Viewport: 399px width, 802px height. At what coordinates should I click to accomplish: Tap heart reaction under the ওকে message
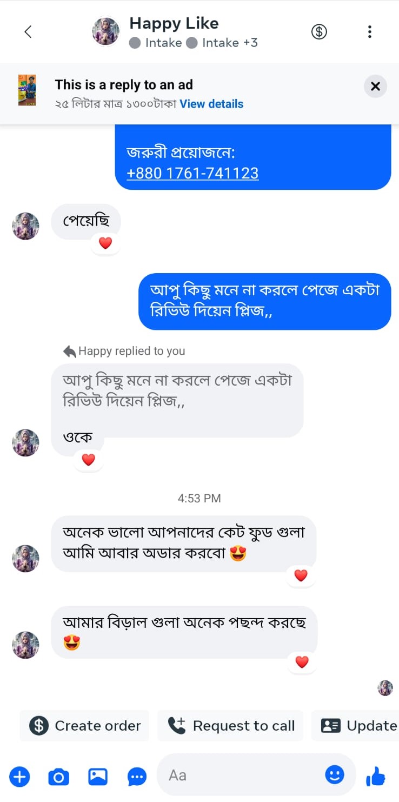(x=88, y=460)
